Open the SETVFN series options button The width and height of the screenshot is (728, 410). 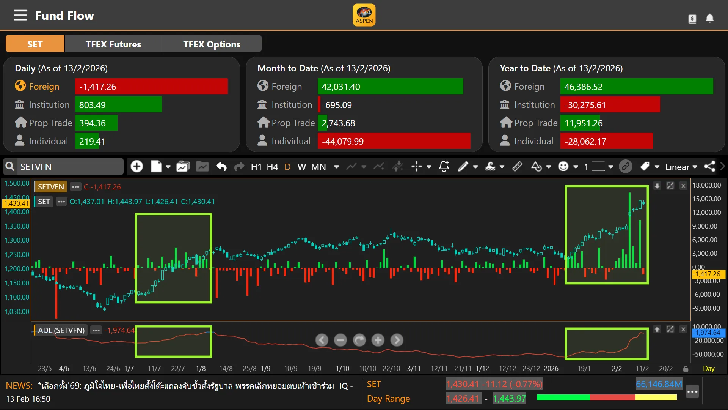point(75,187)
